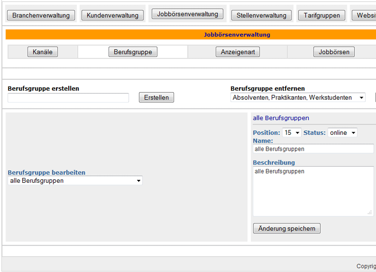Open the Position dropdown showing 15
The image size is (376, 272).
pyautogui.click(x=292, y=133)
